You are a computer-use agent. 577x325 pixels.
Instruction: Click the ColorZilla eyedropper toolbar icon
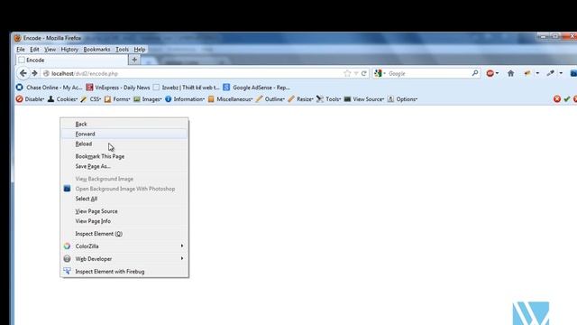(551, 73)
